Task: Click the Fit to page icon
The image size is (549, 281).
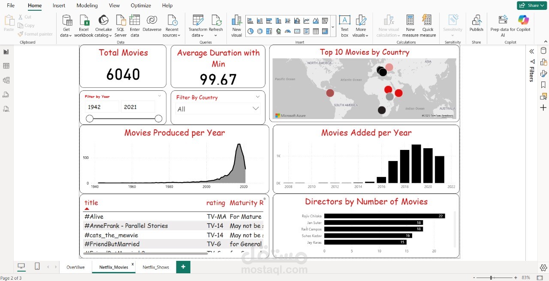Action: 540,278
